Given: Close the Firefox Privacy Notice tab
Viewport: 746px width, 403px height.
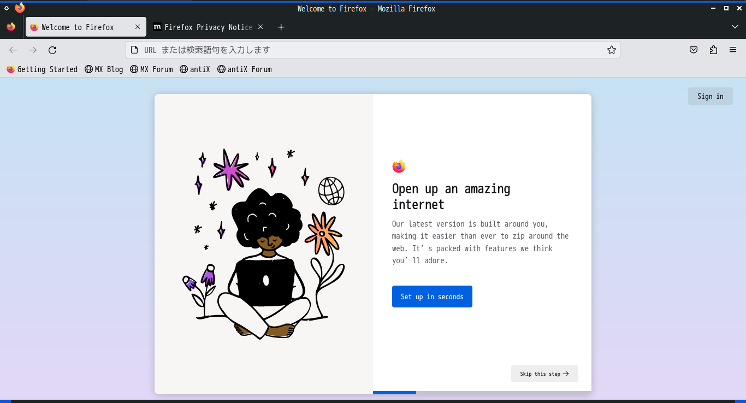Looking at the screenshot, I should pos(260,27).
